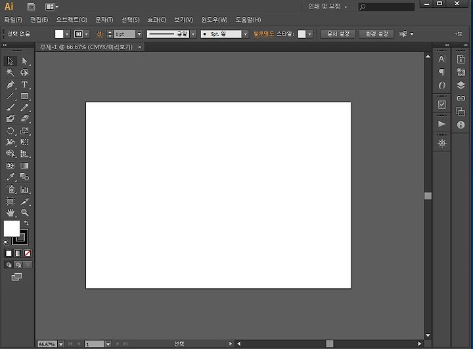Select the Rotate tool

11,131
